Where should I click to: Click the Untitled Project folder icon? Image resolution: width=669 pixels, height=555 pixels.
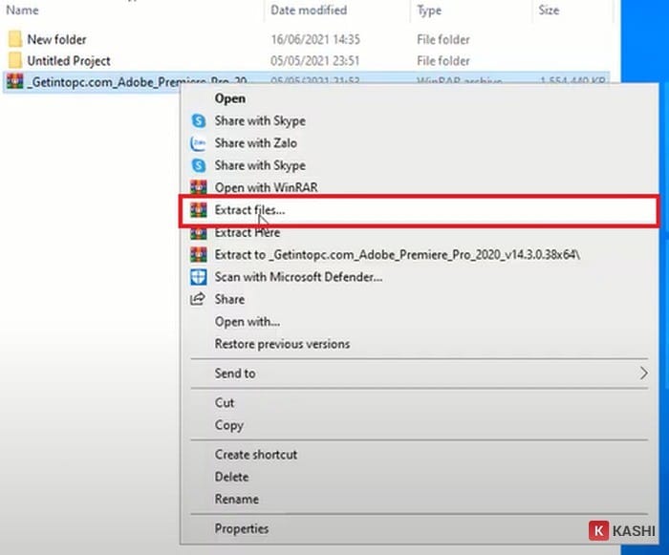15,60
